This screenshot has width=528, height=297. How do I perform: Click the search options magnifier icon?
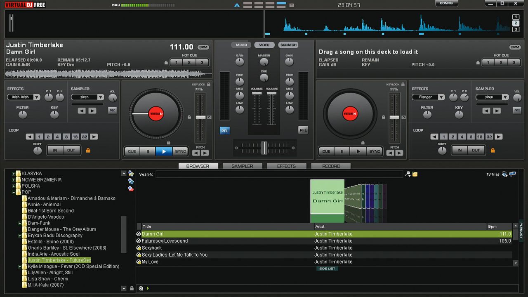tap(408, 174)
